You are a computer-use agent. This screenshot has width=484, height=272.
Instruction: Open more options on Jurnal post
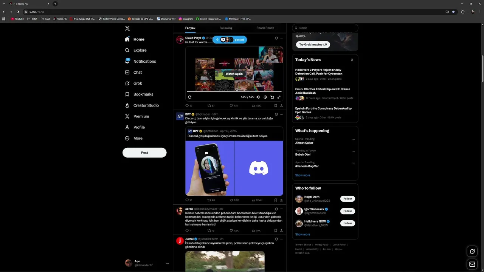(281, 239)
